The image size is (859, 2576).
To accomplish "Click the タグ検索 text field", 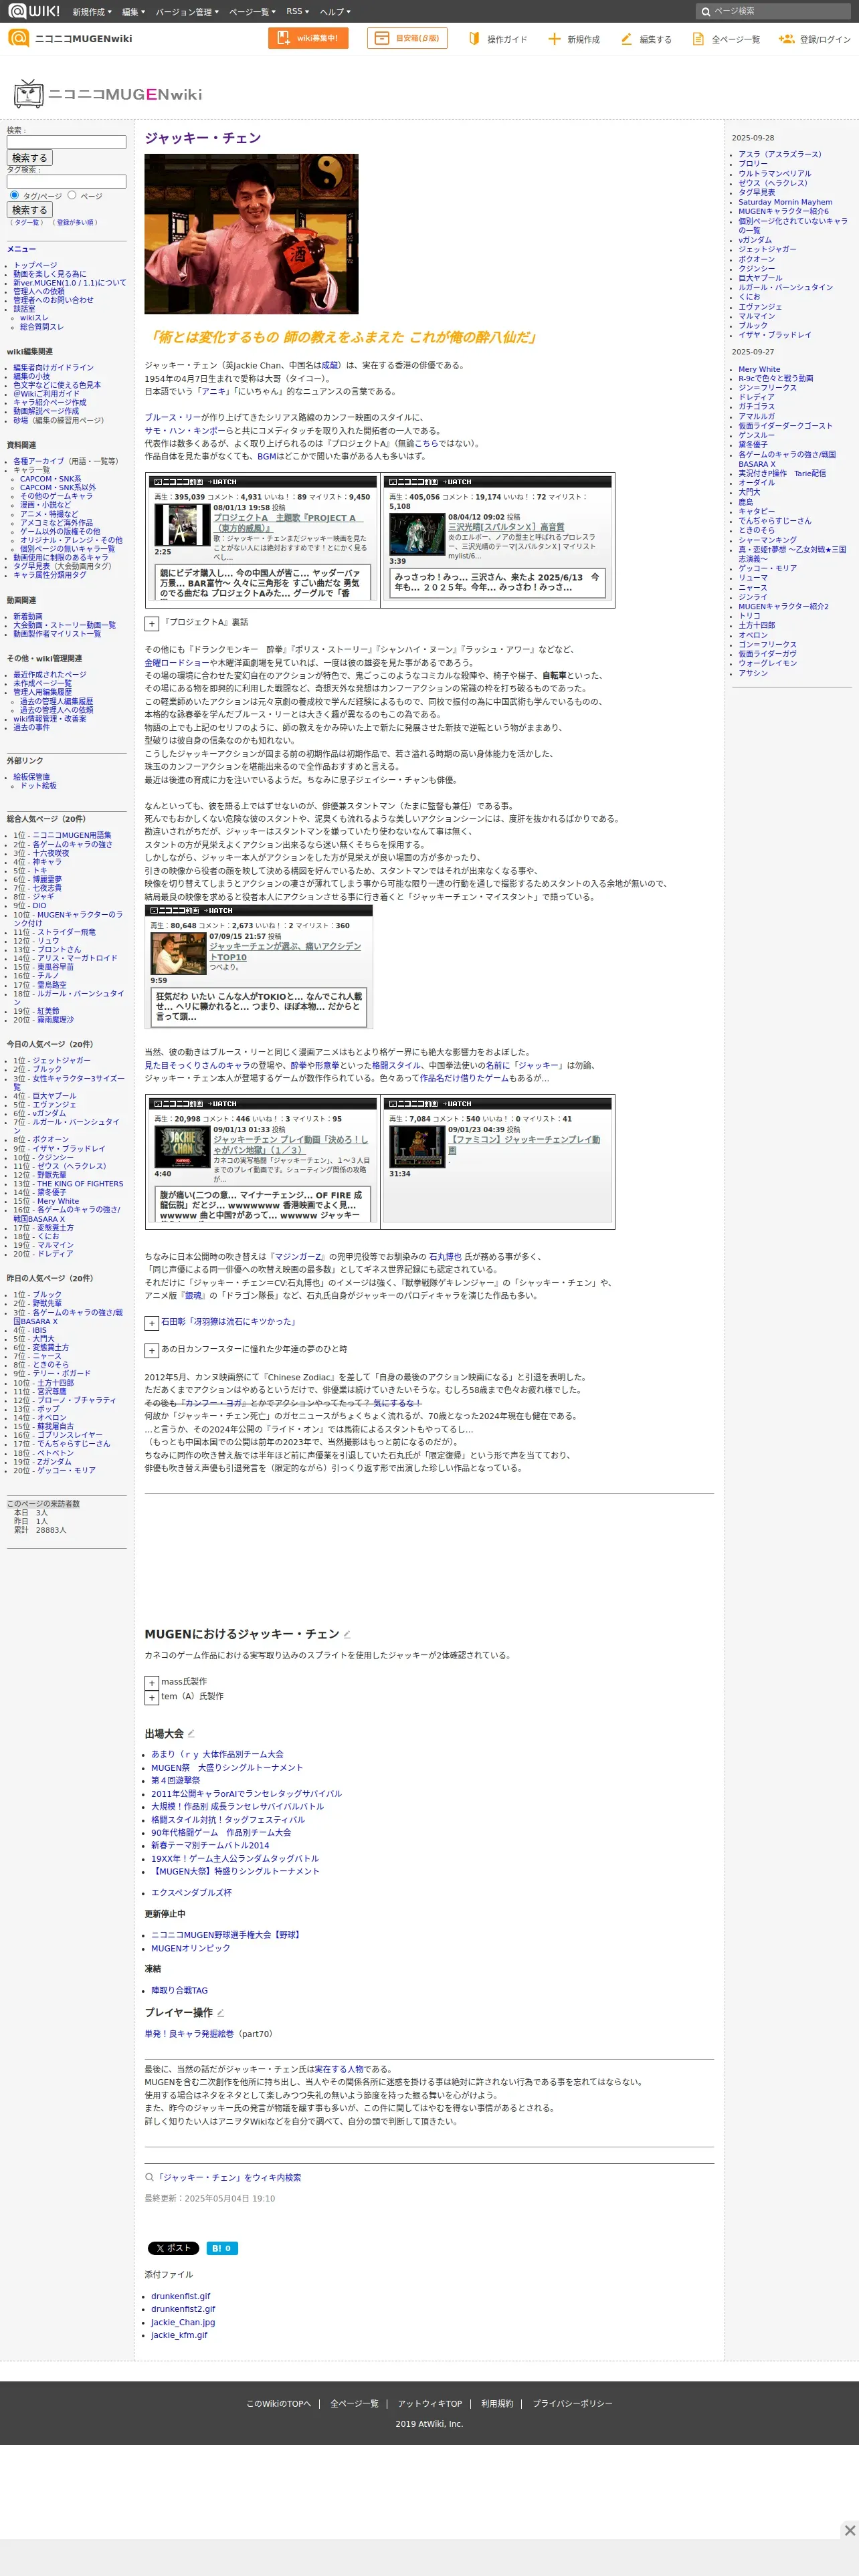I will [67, 182].
